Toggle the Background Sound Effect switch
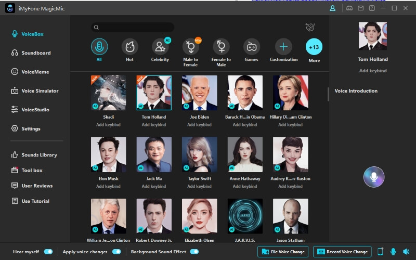 [x=194, y=252]
